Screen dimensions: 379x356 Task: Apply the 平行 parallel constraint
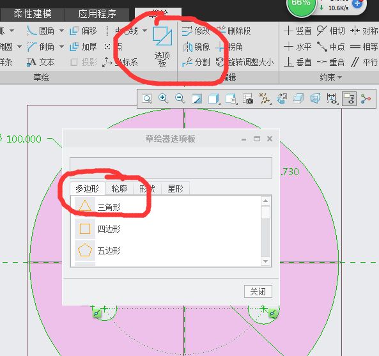click(364, 62)
